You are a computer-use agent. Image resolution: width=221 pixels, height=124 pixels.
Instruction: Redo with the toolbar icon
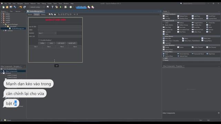pyautogui.click(x=25, y=7)
